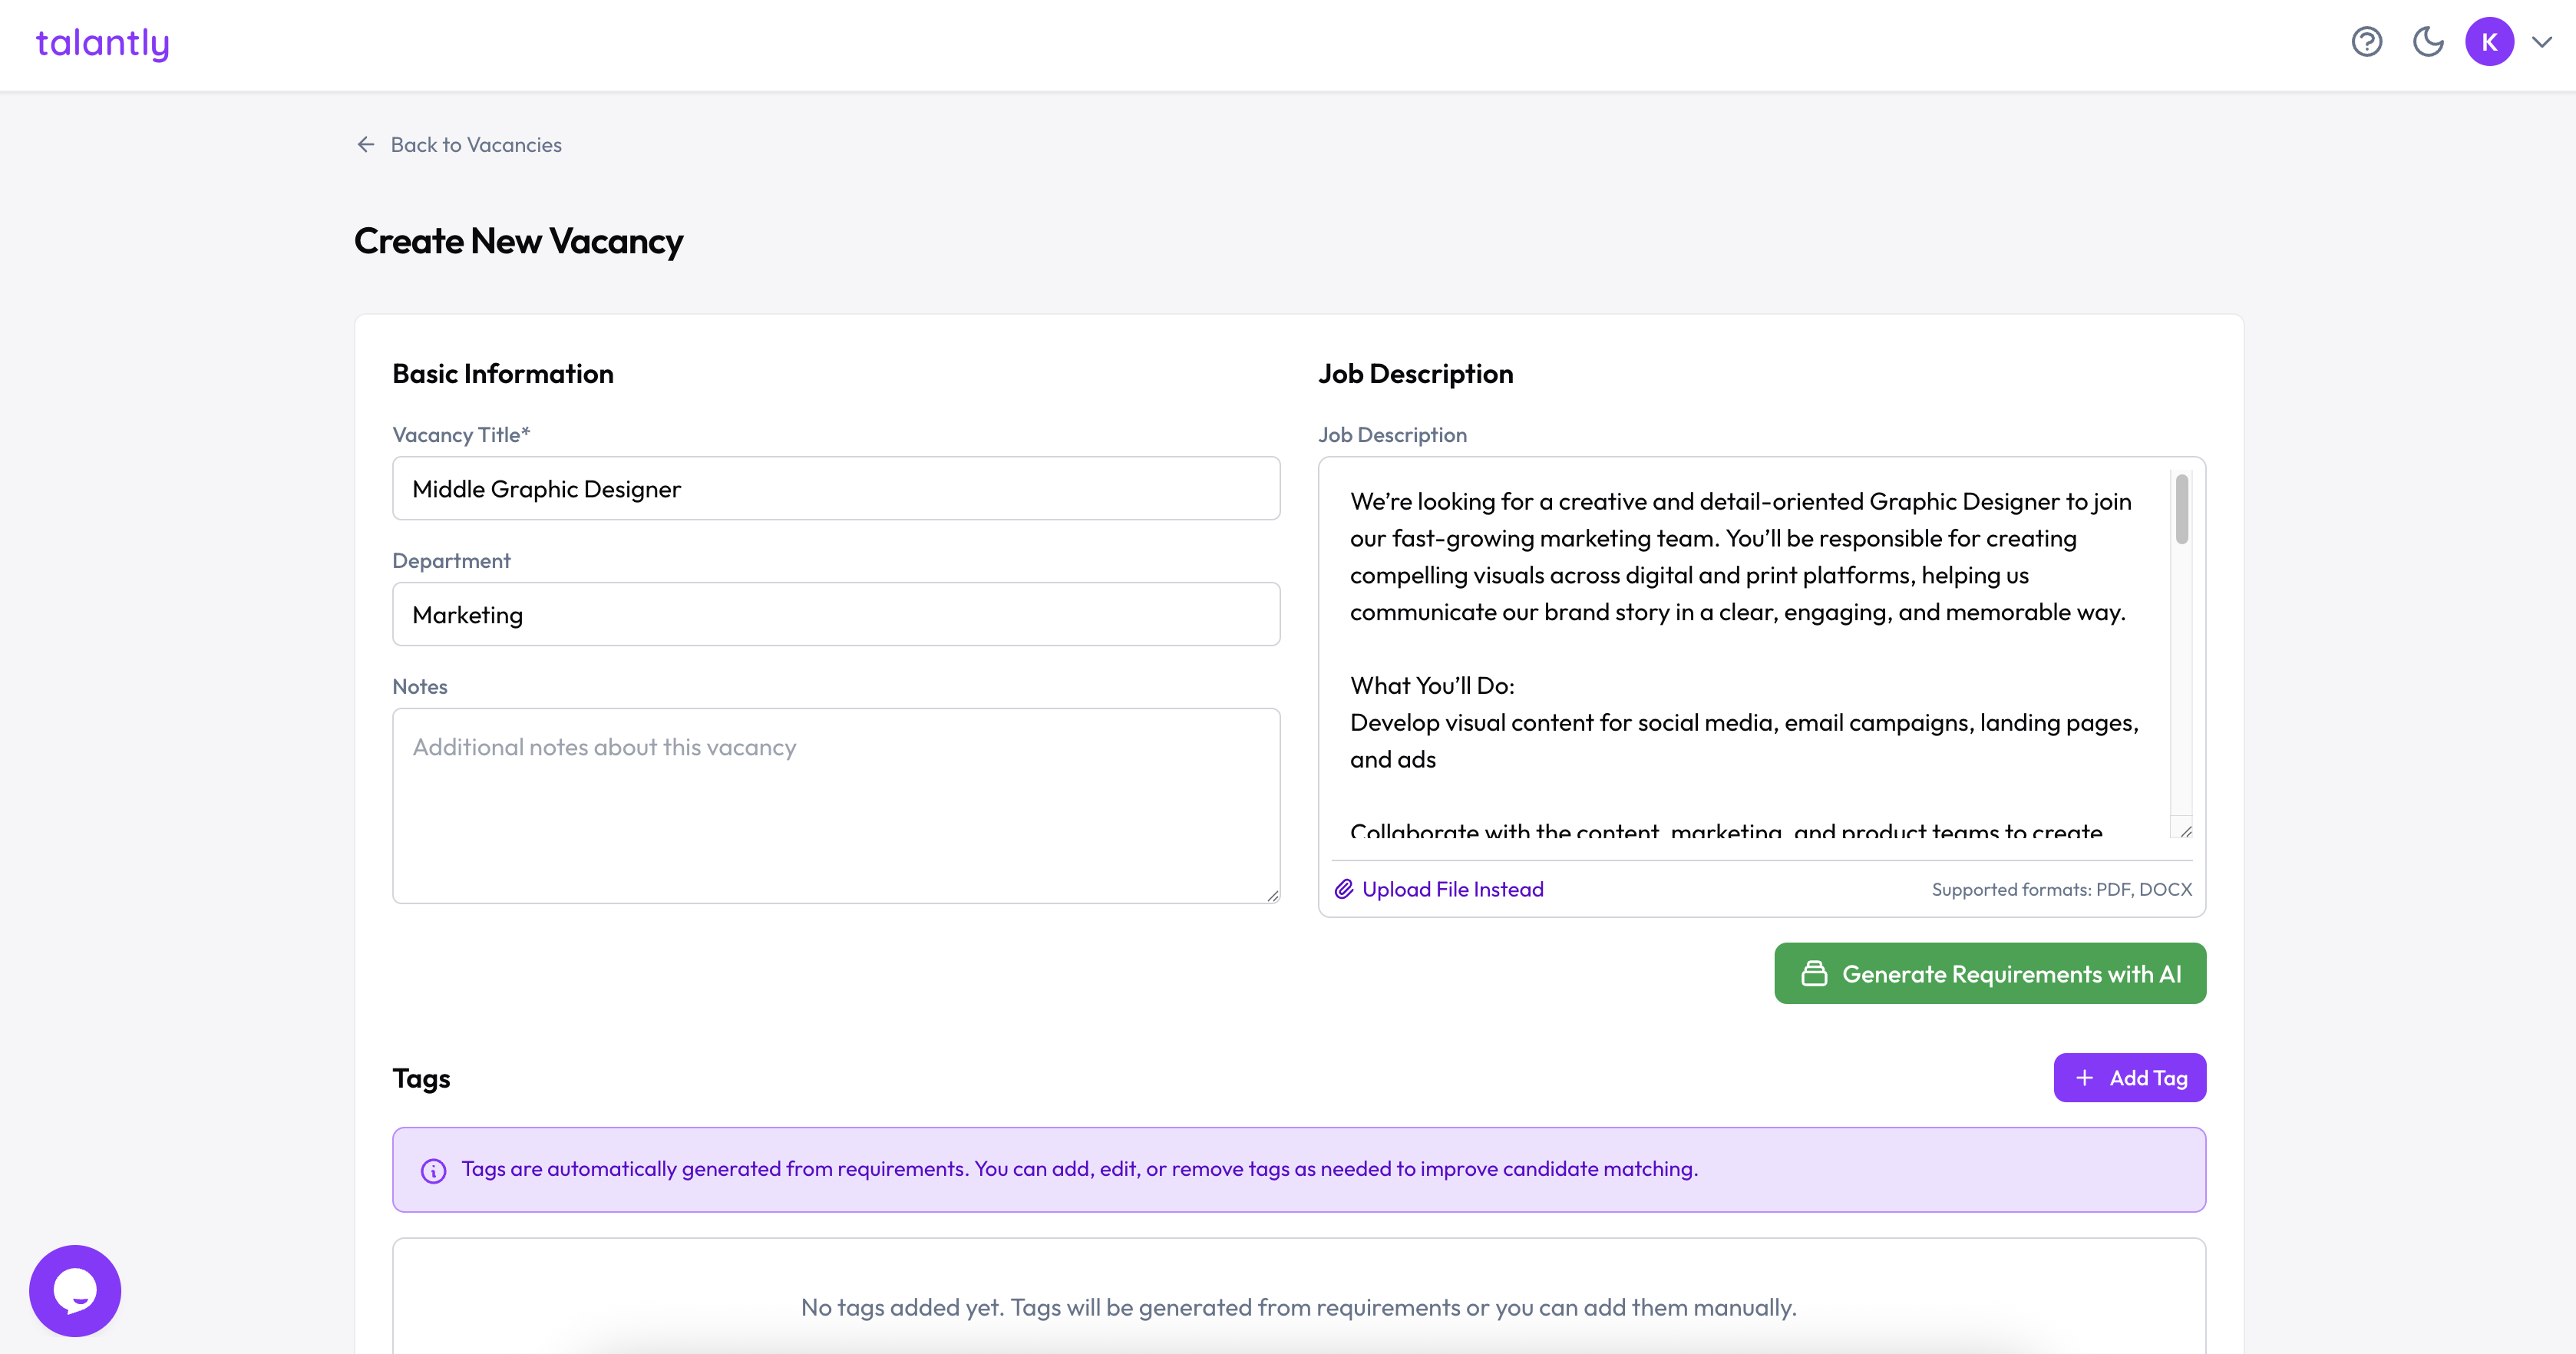This screenshot has width=2576, height=1354.
Task: Click the paperclip attachment icon
Action: [x=1343, y=888]
